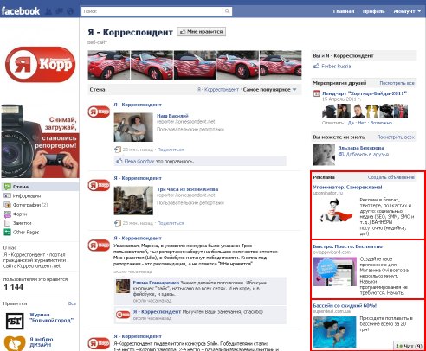Open the notifications globe icon

pyautogui.click(x=70, y=11)
